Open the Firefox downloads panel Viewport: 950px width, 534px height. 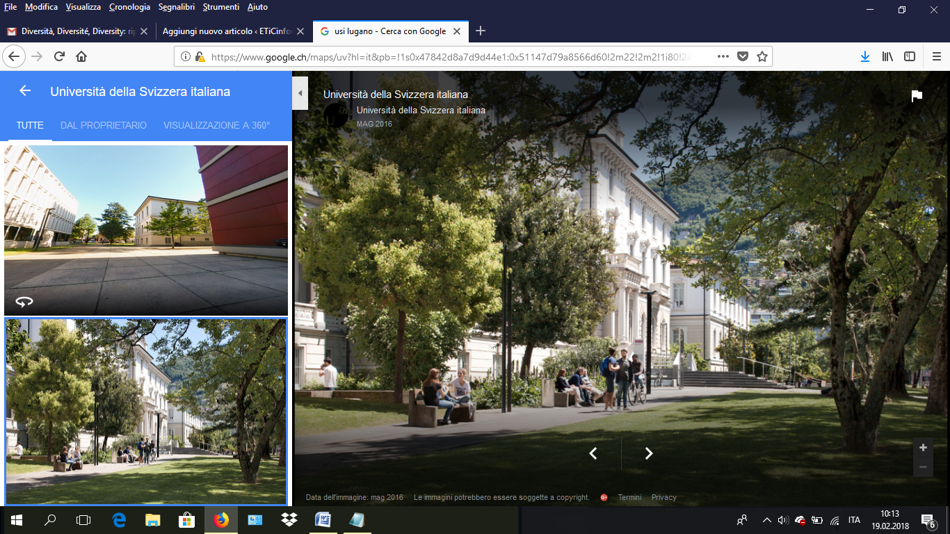pos(865,56)
